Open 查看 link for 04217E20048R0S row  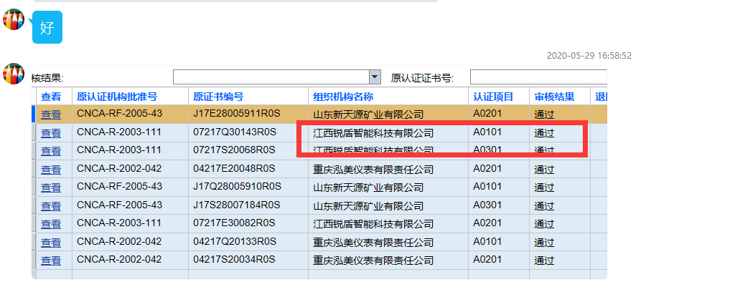[51, 169]
